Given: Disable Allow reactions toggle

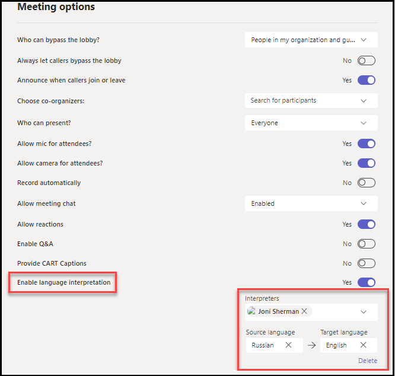Looking at the screenshot, I should click(x=367, y=224).
